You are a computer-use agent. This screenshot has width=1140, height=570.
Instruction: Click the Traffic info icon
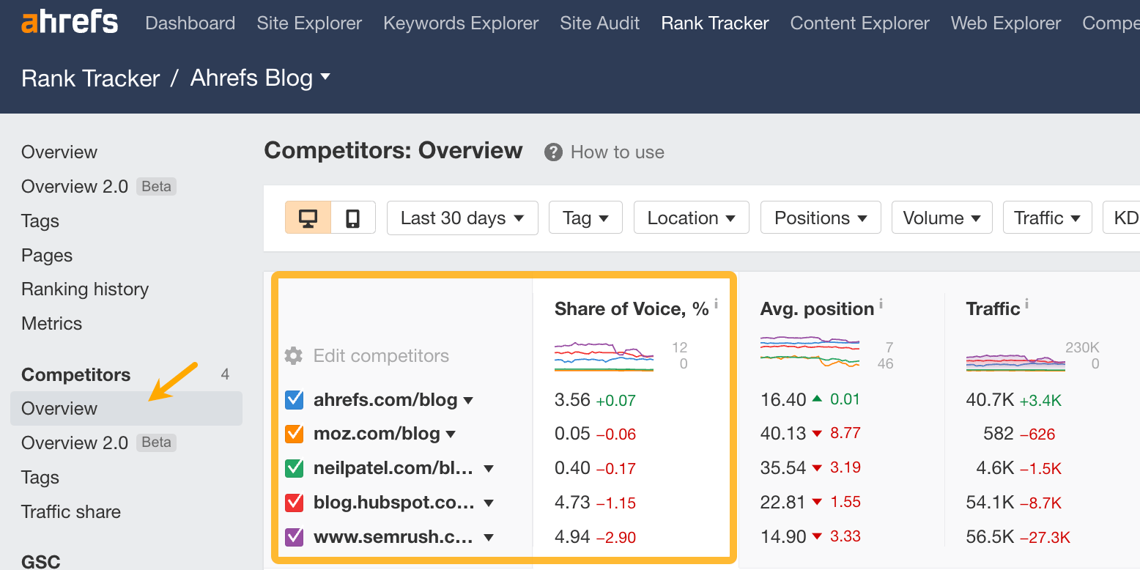[1025, 303]
